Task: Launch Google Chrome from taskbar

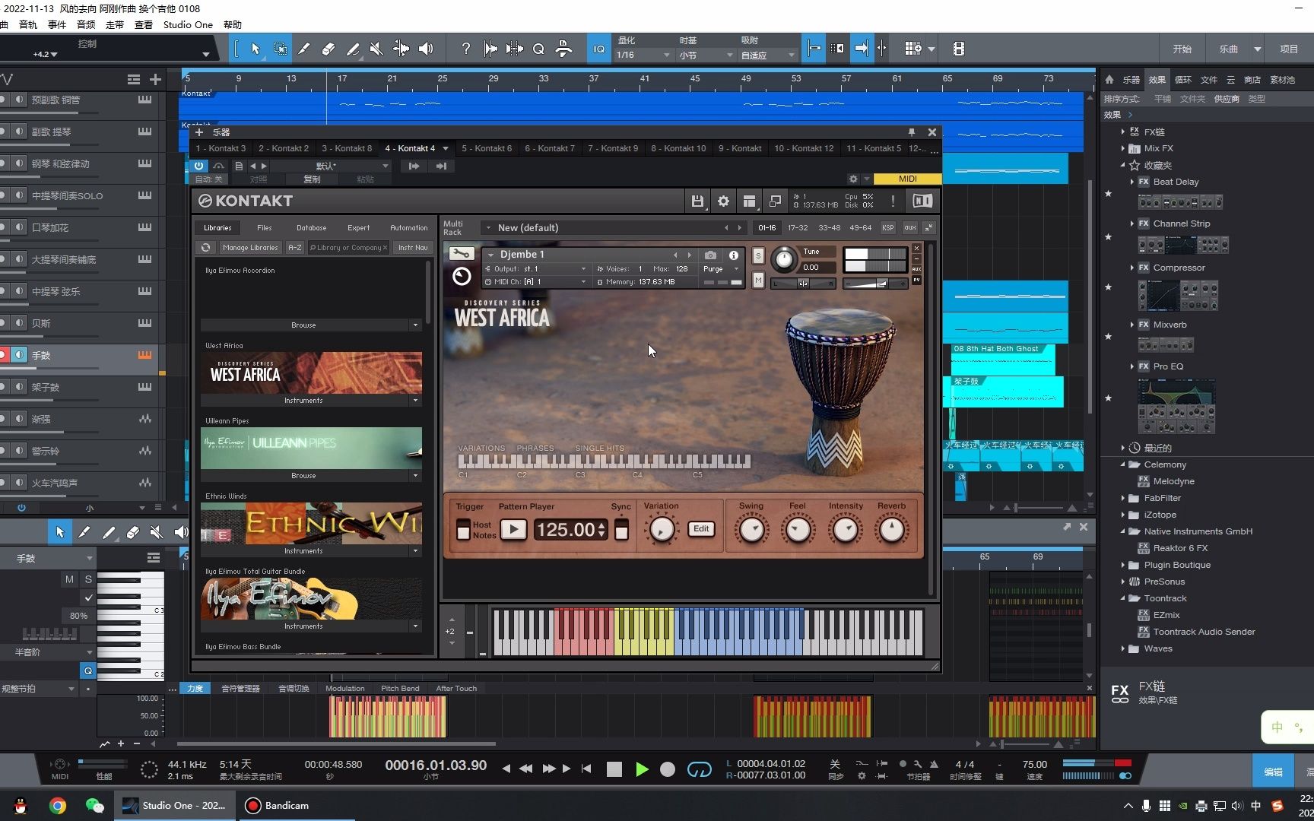Action: click(x=58, y=806)
